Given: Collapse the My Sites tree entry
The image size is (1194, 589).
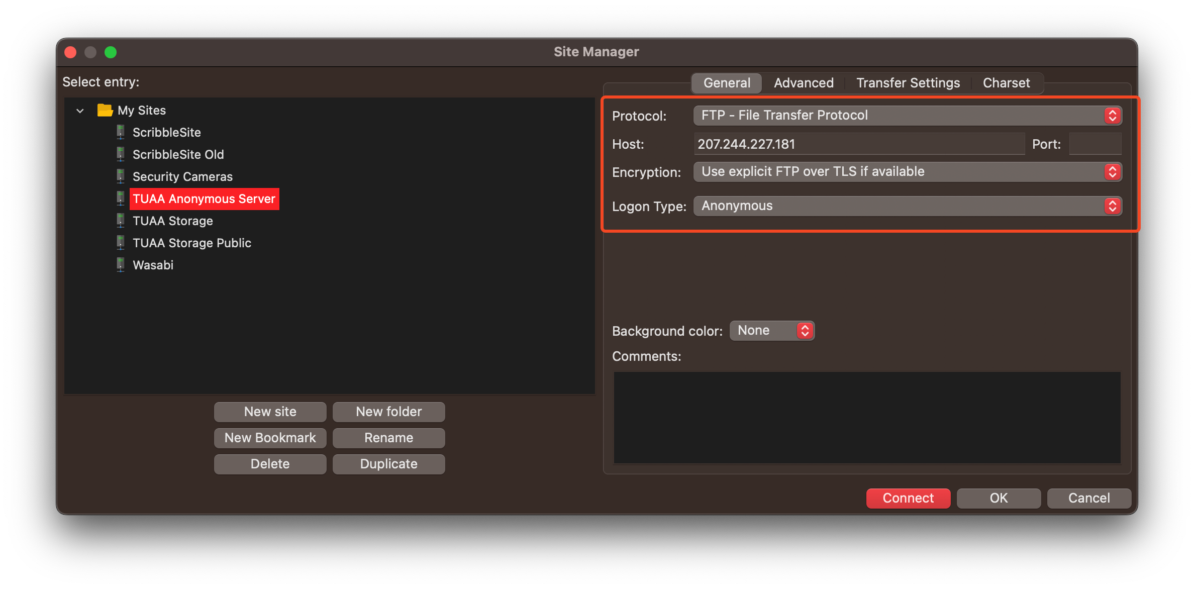Looking at the screenshot, I should coord(80,110).
